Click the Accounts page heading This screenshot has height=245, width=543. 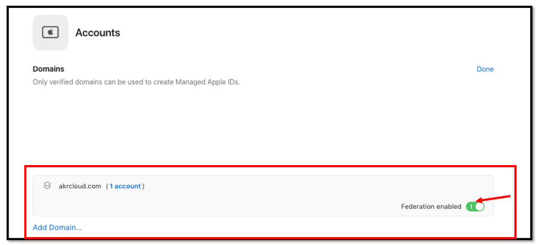click(x=98, y=33)
